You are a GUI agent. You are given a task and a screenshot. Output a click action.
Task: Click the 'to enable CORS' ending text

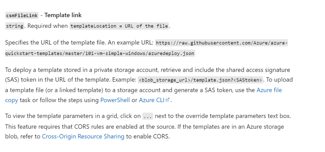(x=148, y=137)
